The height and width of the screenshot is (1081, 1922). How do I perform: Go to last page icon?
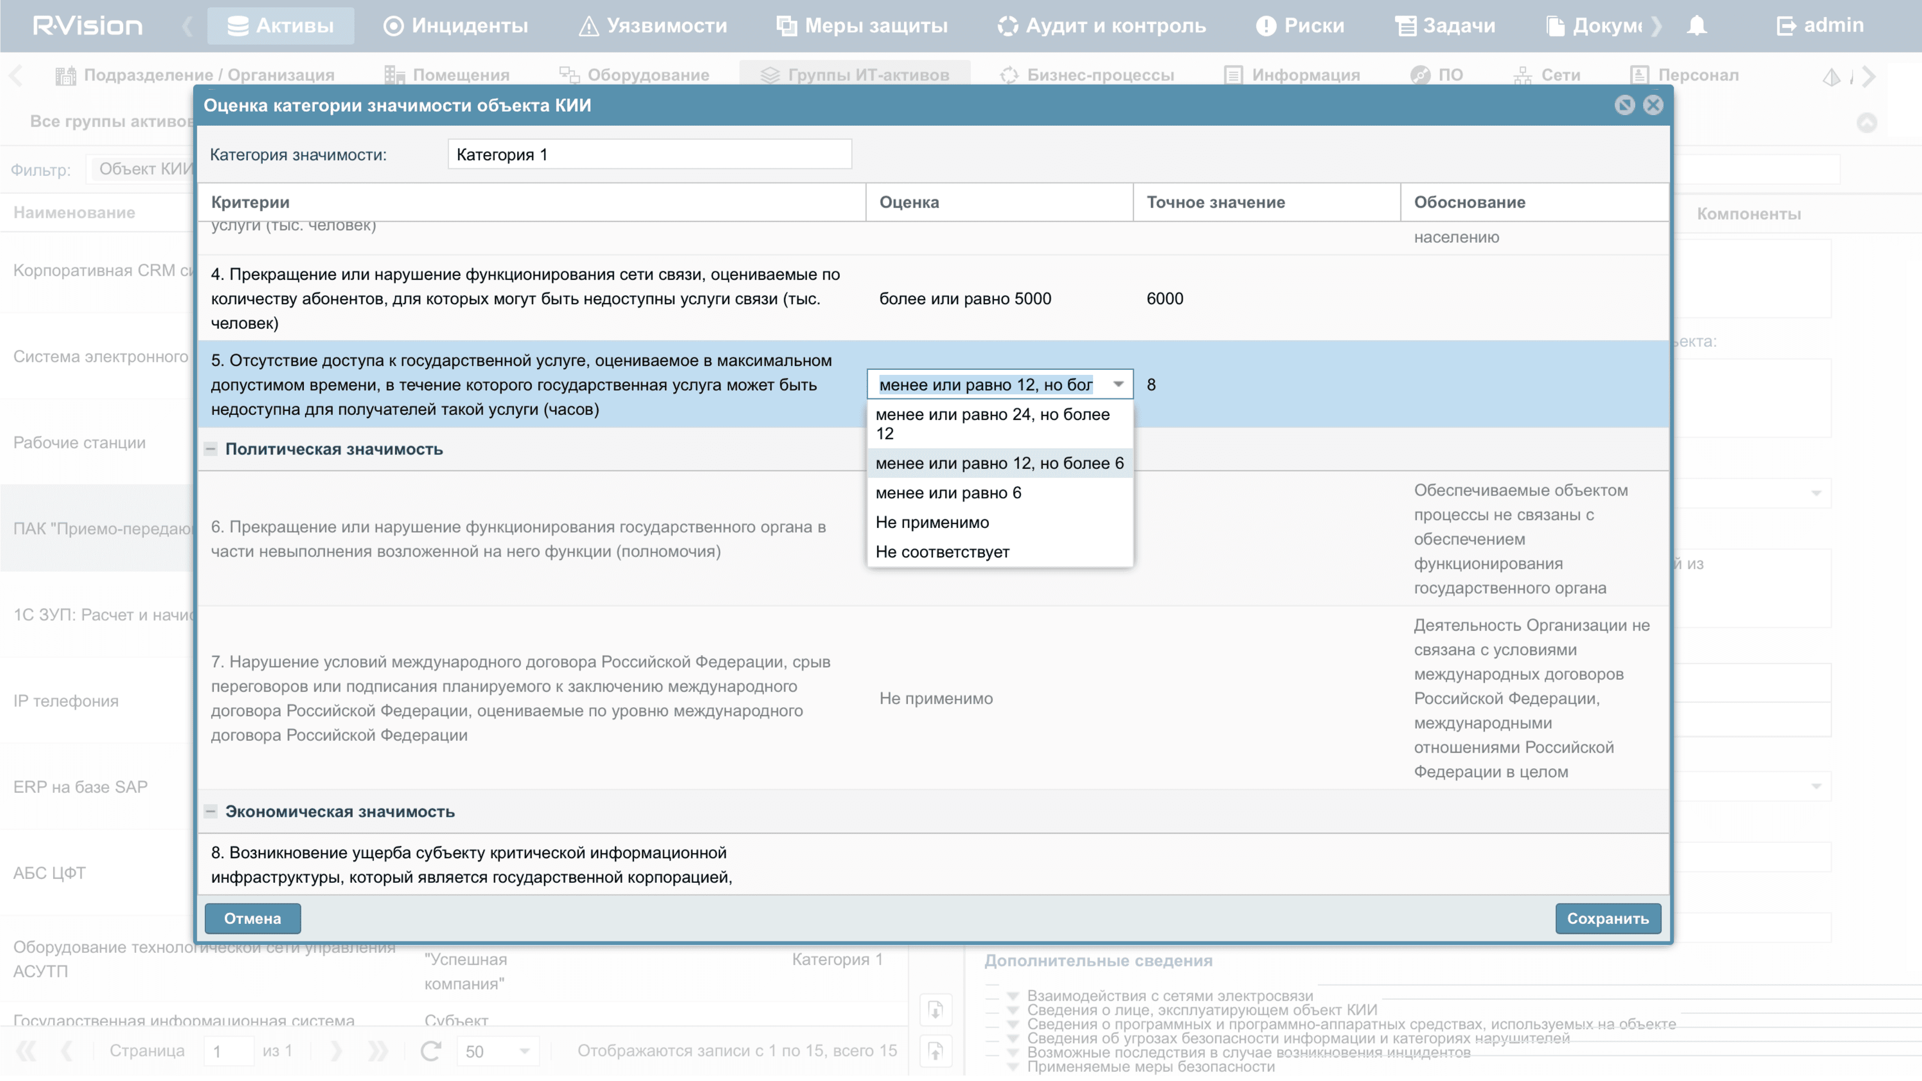[x=377, y=1050]
